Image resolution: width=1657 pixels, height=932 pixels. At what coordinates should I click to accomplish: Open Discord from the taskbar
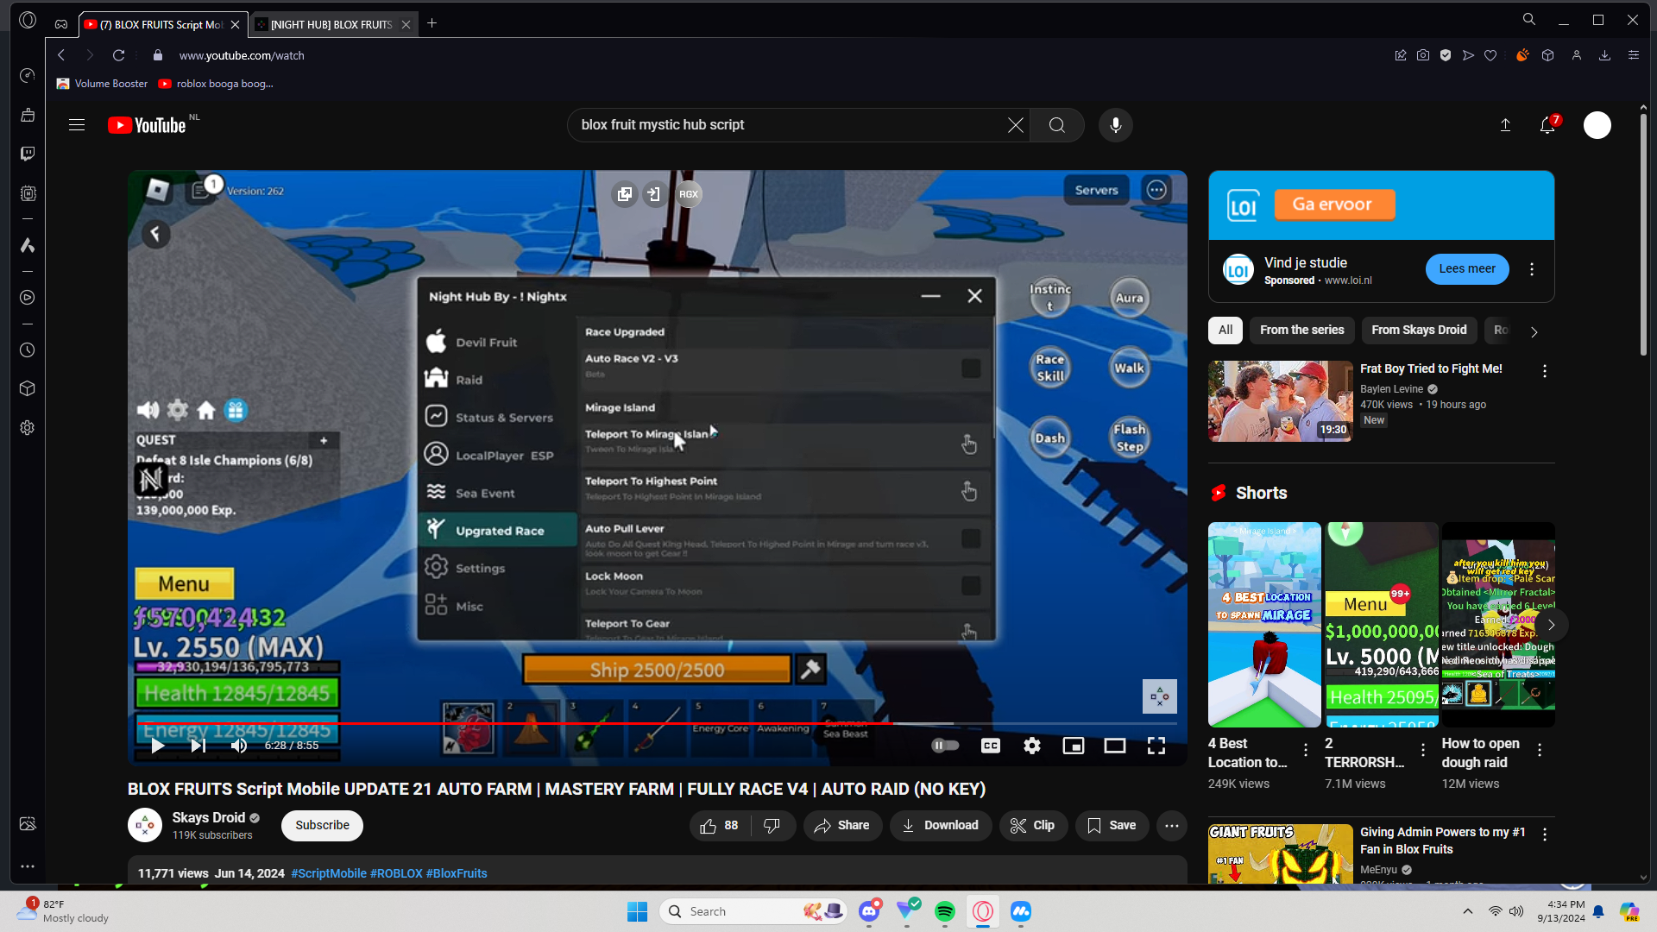click(869, 911)
